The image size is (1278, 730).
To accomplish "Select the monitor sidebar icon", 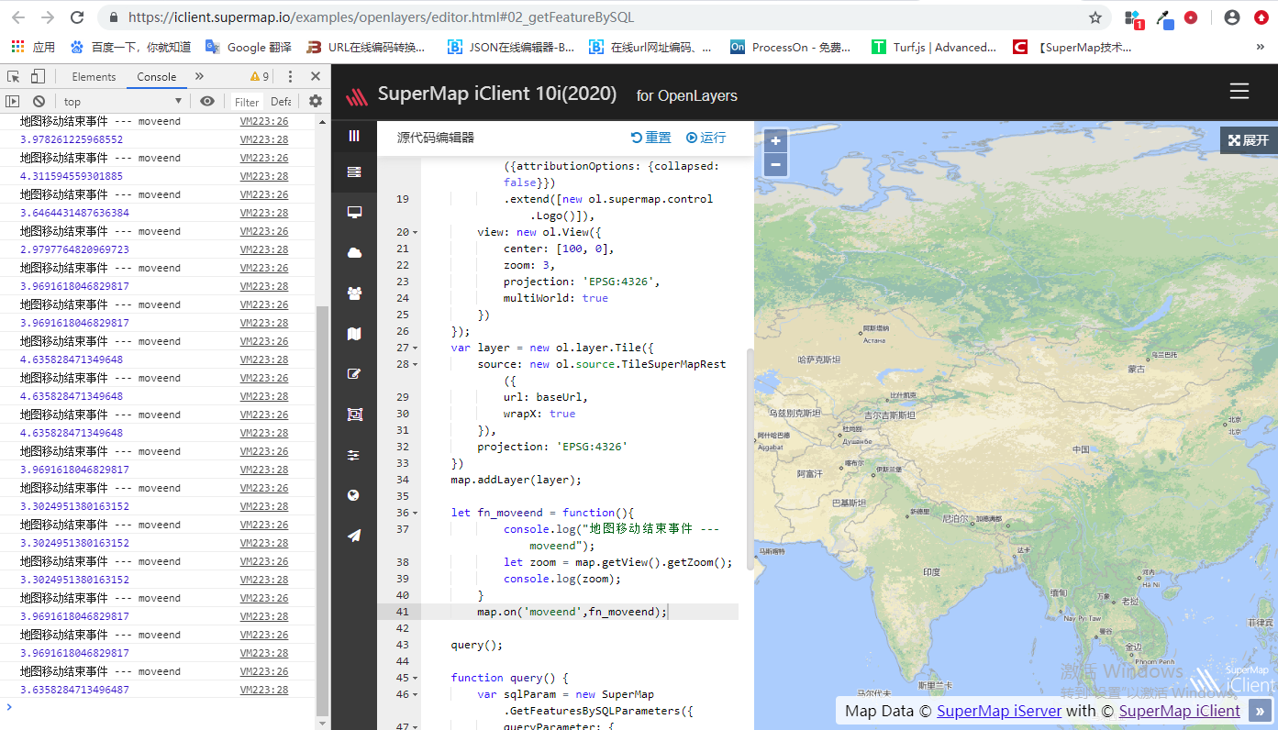I will (354, 212).
